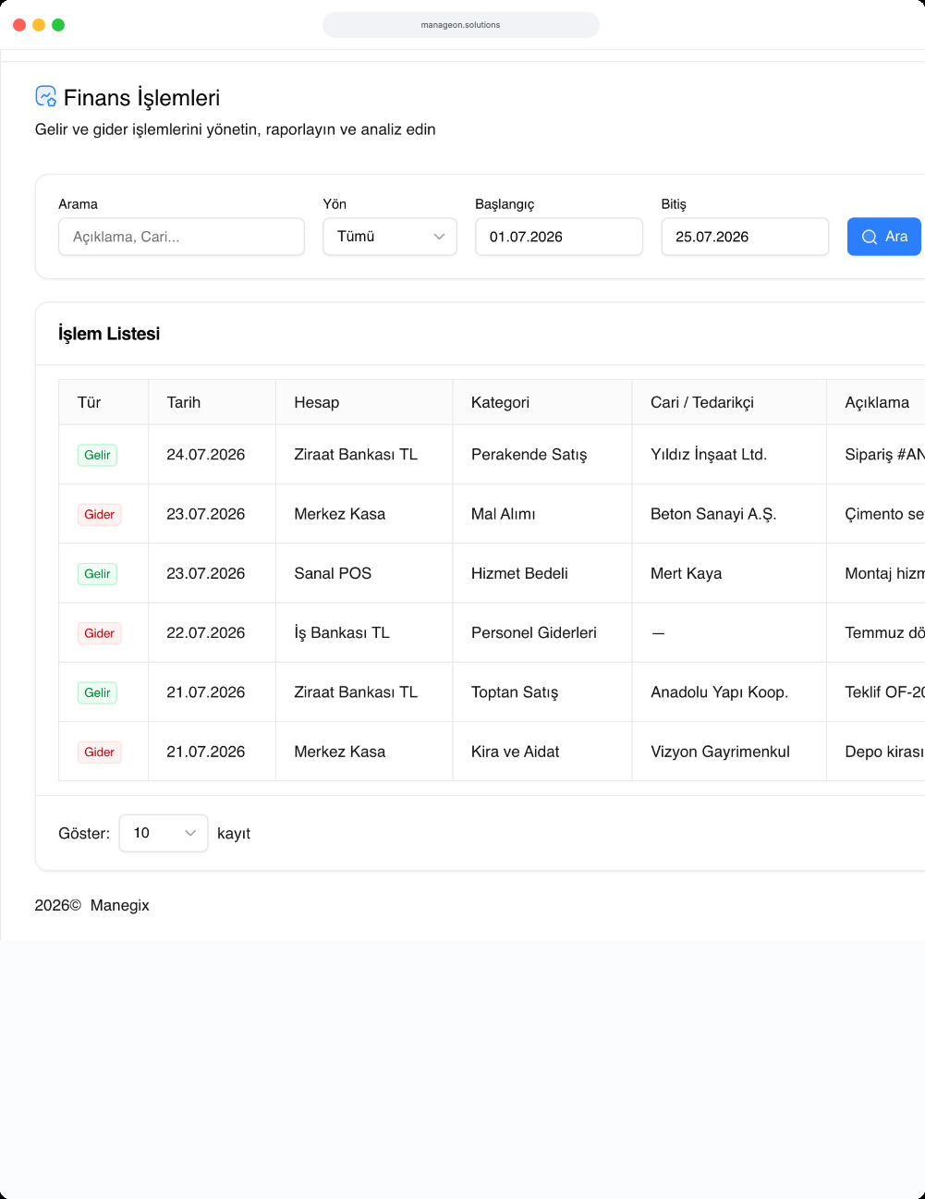Viewport: 925px width, 1199px height.
Task: Click Gelir badge in Yıldız İnşaat row
Action: [x=97, y=455]
